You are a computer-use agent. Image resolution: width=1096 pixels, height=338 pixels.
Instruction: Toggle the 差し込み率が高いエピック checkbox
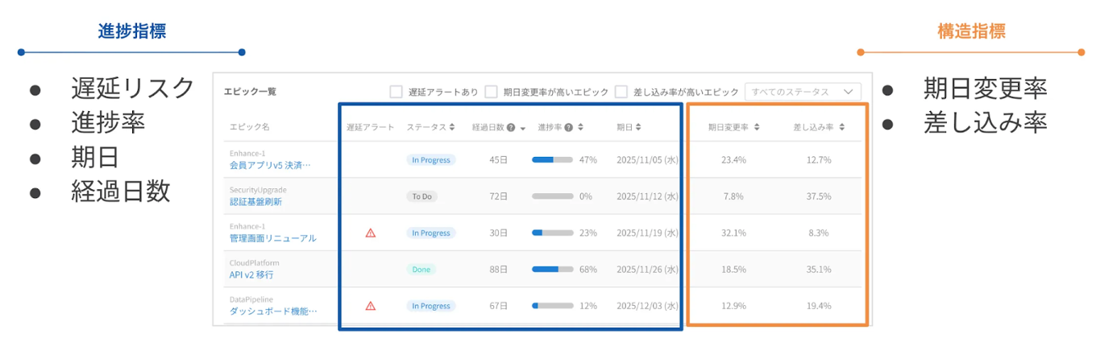[x=621, y=92]
